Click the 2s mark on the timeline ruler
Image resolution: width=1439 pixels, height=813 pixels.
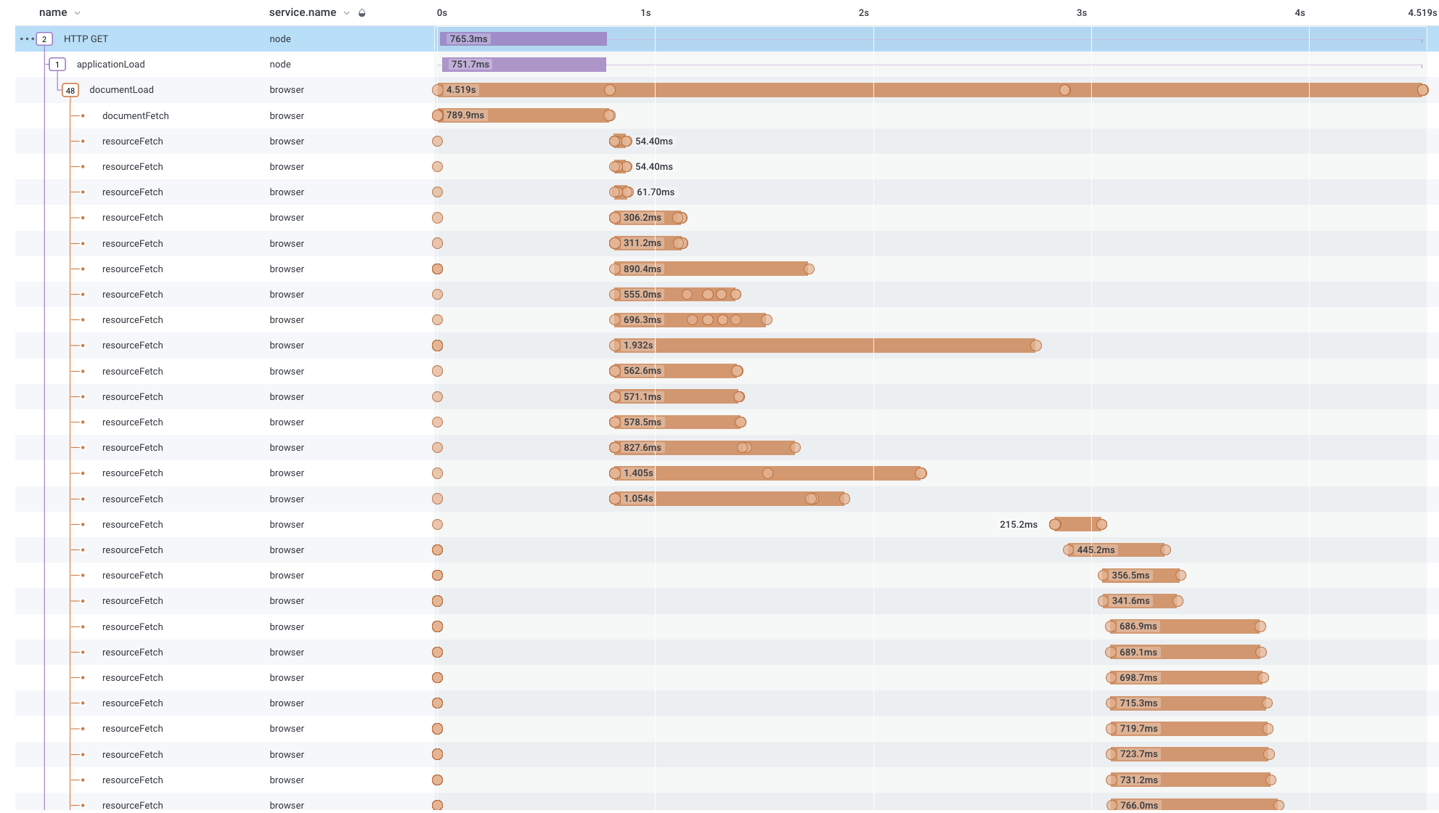(x=863, y=12)
